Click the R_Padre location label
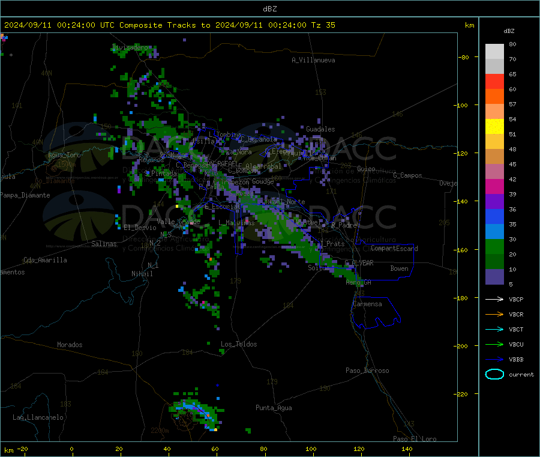 click(344, 225)
